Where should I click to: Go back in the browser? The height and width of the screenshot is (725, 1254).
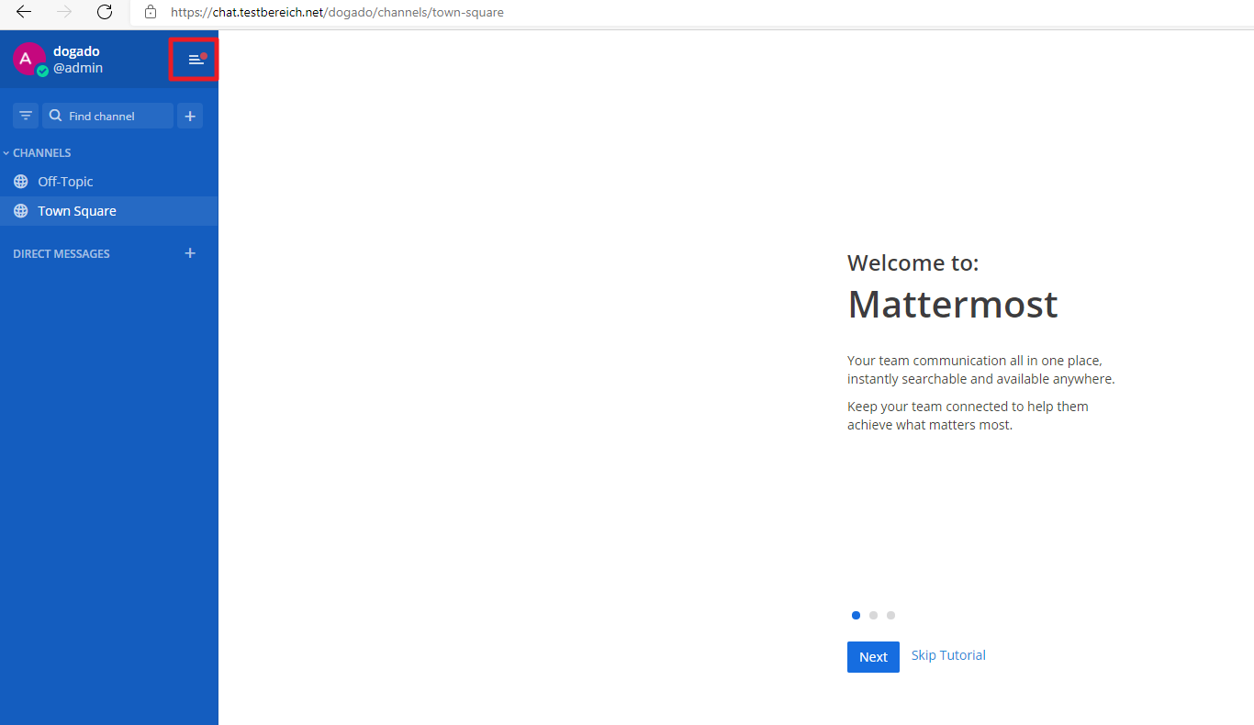(24, 13)
